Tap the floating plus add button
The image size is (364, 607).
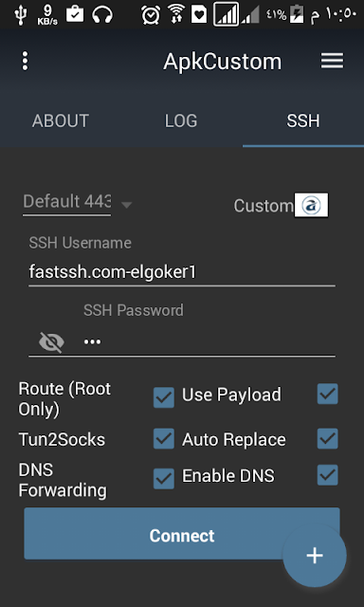pyautogui.click(x=315, y=556)
